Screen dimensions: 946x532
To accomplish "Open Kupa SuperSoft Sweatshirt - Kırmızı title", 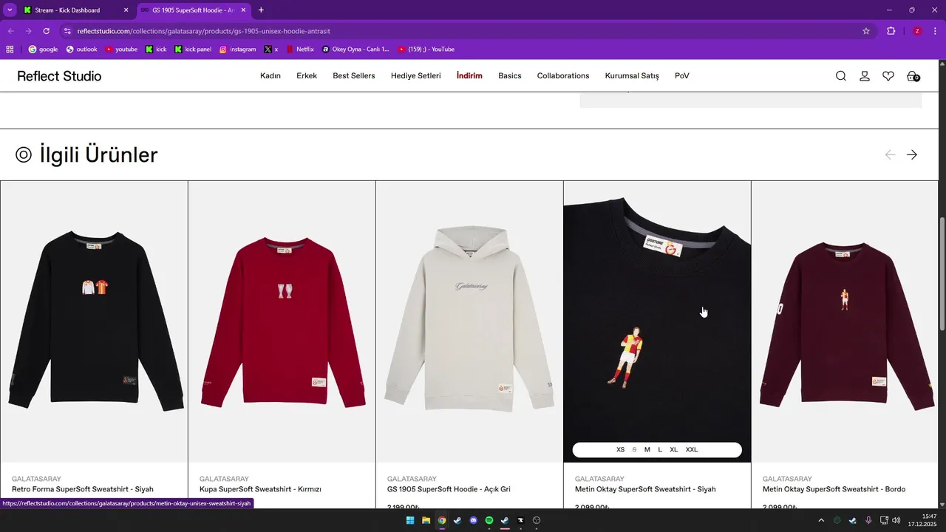I will point(260,489).
